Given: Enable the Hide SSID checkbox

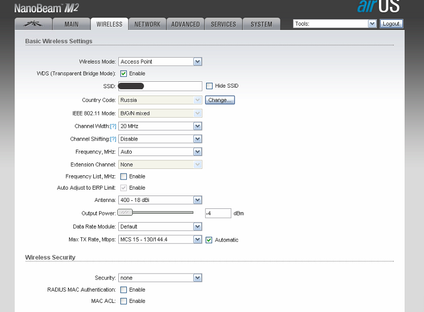Looking at the screenshot, I should coord(209,86).
